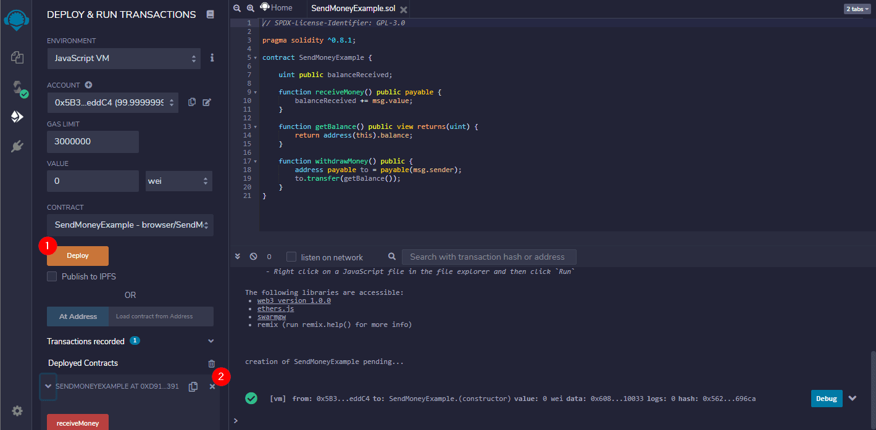Image resolution: width=876 pixels, height=430 pixels.
Task: Open the swarmgw link
Action: 272,316
